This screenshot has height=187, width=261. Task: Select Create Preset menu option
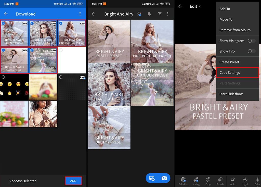click(x=229, y=62)
